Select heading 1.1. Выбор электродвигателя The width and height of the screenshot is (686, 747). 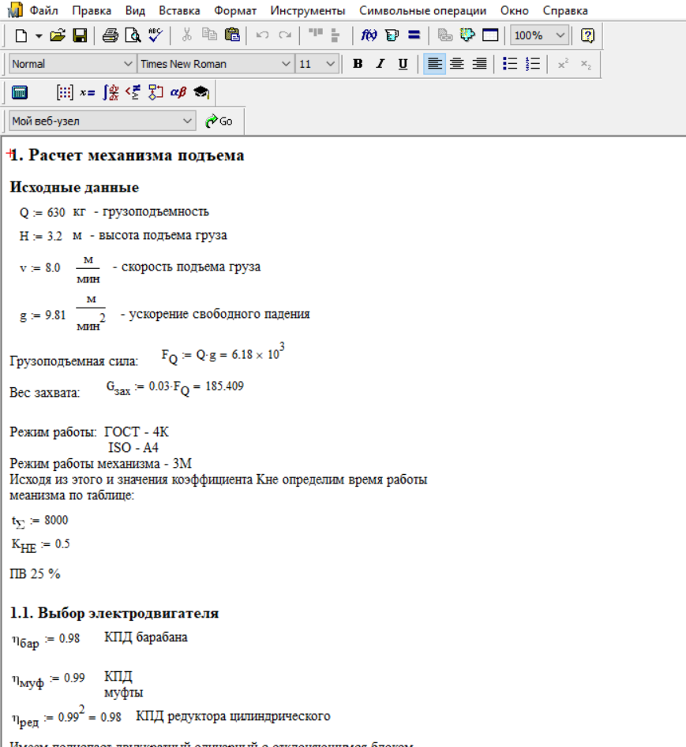coord(114,613)
